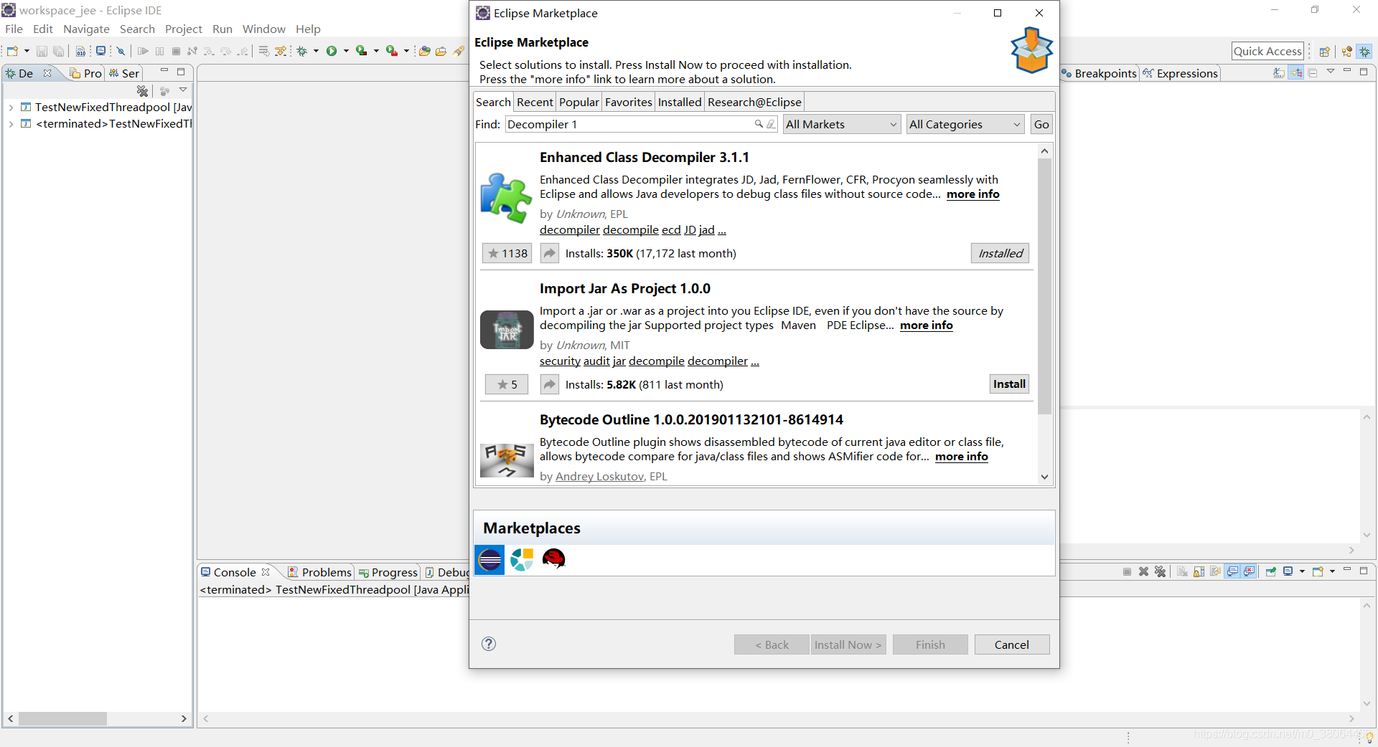Click the Debug icon in the toolbar
This screenshot has width=1378, height=747.
point(302,51)
